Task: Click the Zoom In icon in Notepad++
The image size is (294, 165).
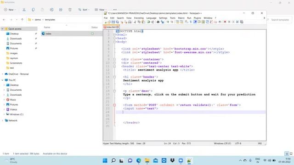Action: (168, 22)
